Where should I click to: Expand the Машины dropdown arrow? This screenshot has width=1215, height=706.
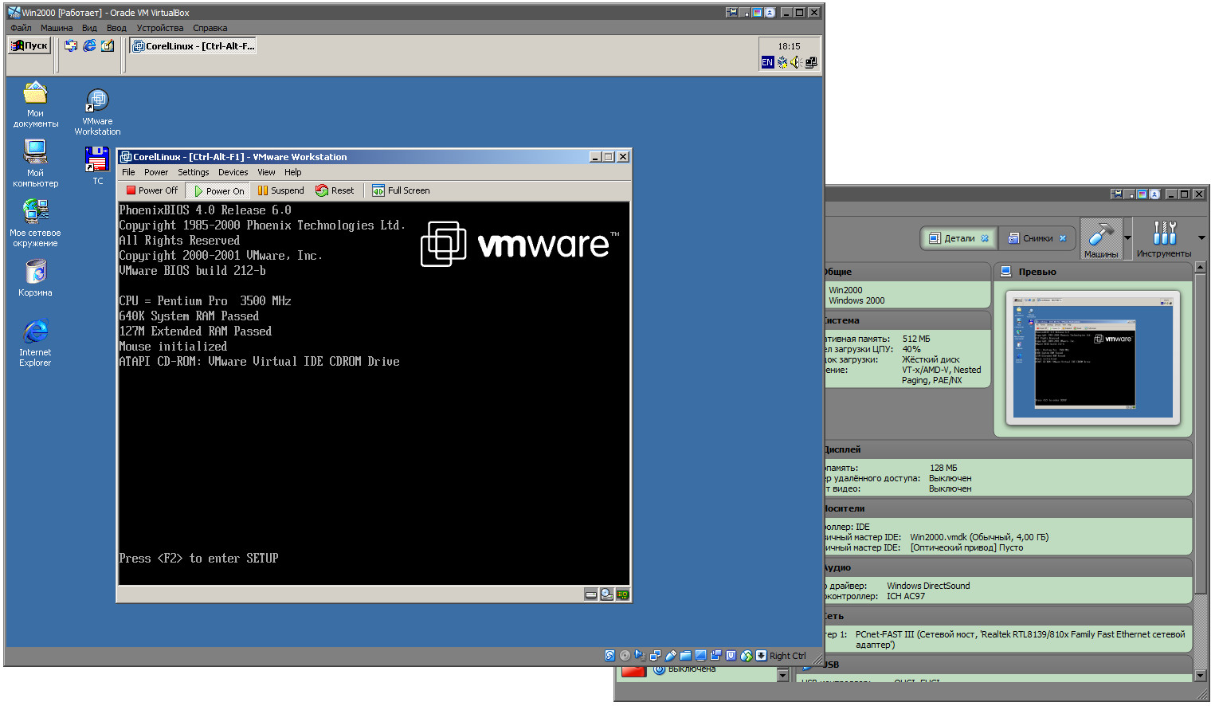(x=1127, y=238)
